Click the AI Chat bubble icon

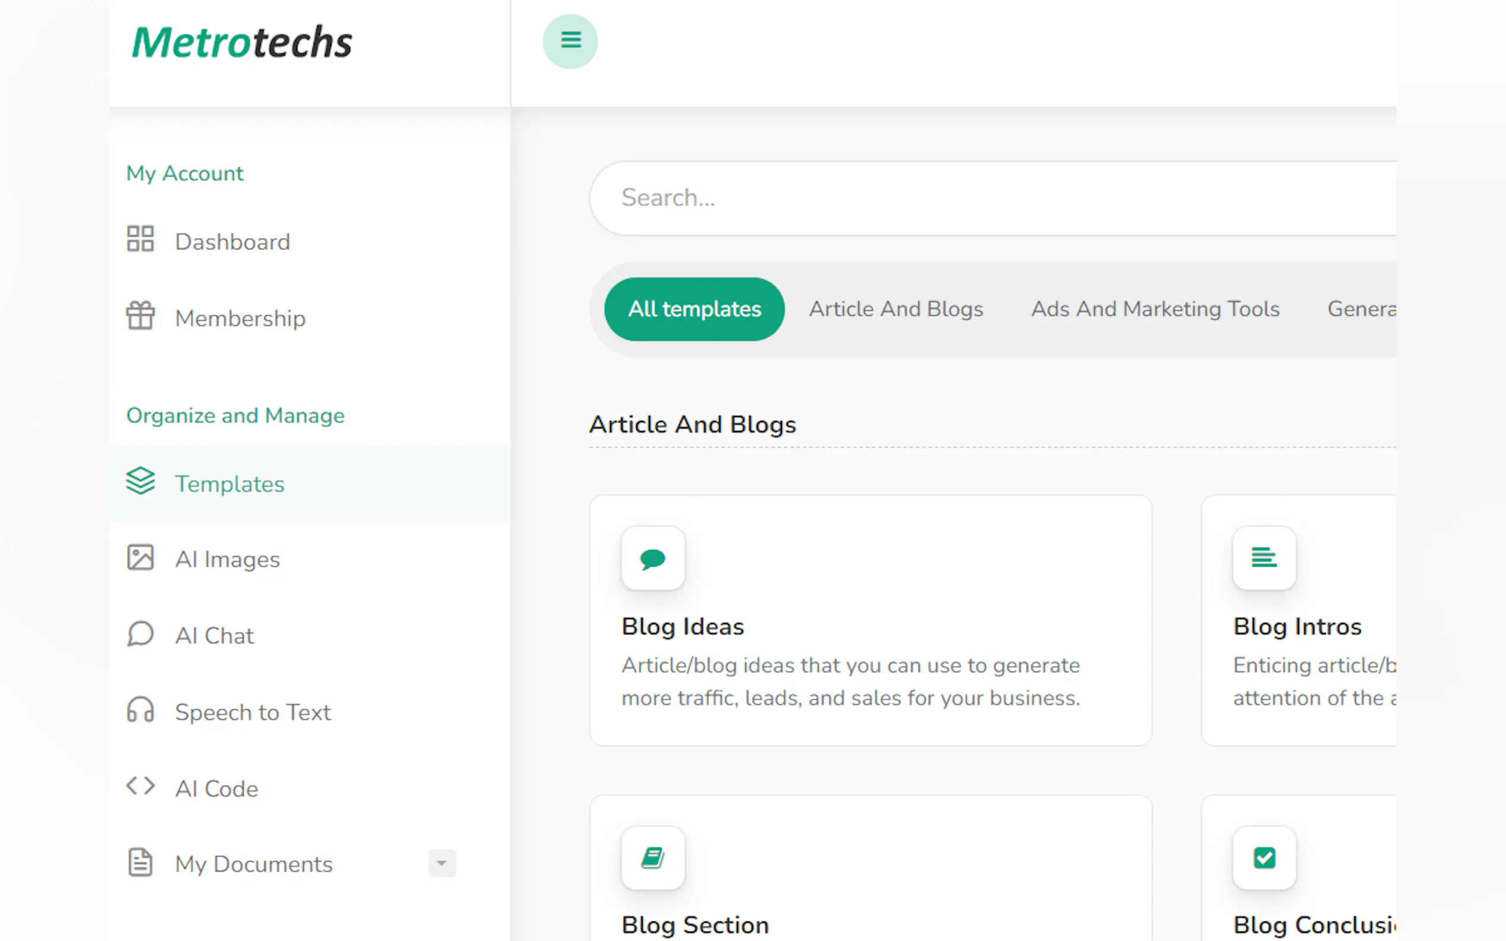(140, 634)
